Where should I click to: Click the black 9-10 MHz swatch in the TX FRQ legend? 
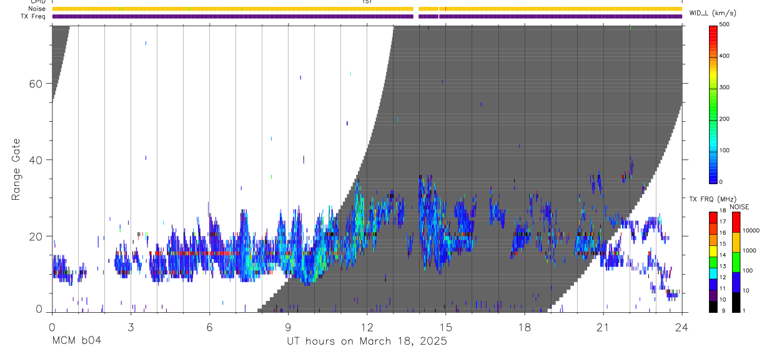pos(714,306)
